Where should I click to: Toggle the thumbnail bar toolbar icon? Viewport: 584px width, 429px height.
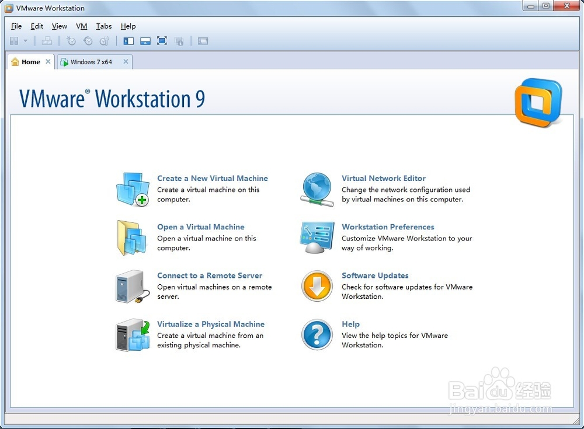(x=145, y=41)
